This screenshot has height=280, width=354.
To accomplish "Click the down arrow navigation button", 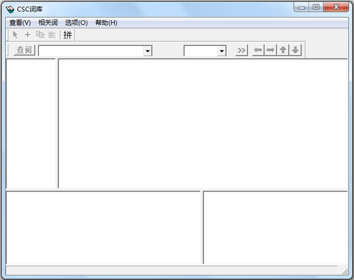I will [x=296, y=50].
